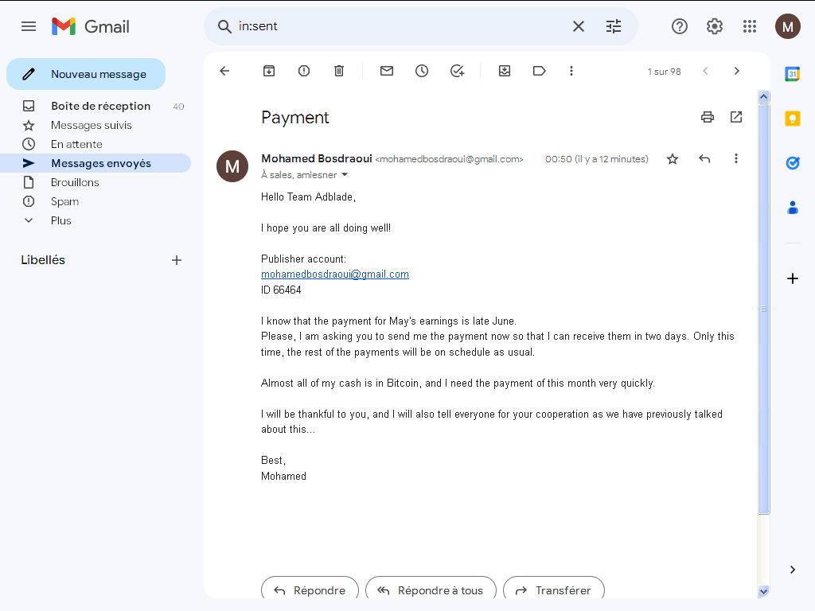Viewport: 815px width, 611px height.
Task: Click the Nouveau message compose button
Action: [86, 74]
